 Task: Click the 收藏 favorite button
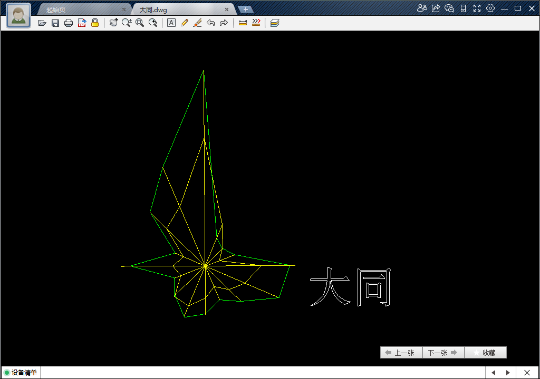coord(486,353)
